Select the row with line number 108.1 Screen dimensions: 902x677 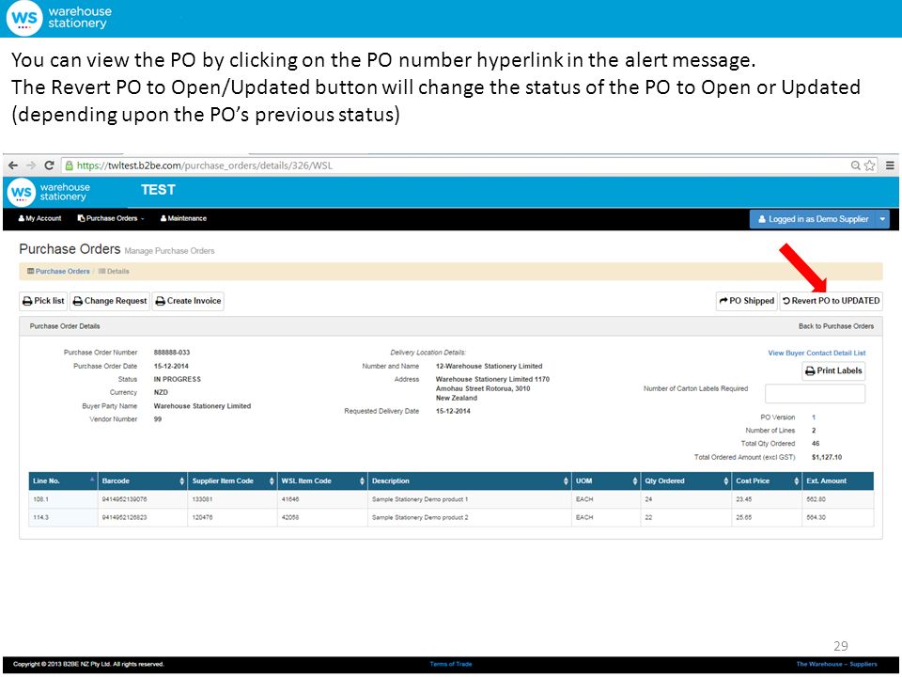click(x=451, y=499)
